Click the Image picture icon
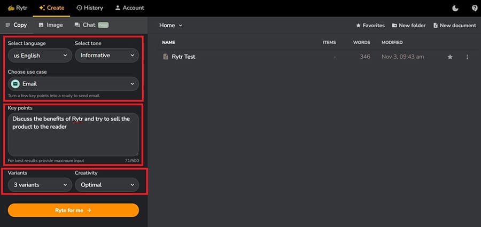The image size is (481, 227). (41, 25)
